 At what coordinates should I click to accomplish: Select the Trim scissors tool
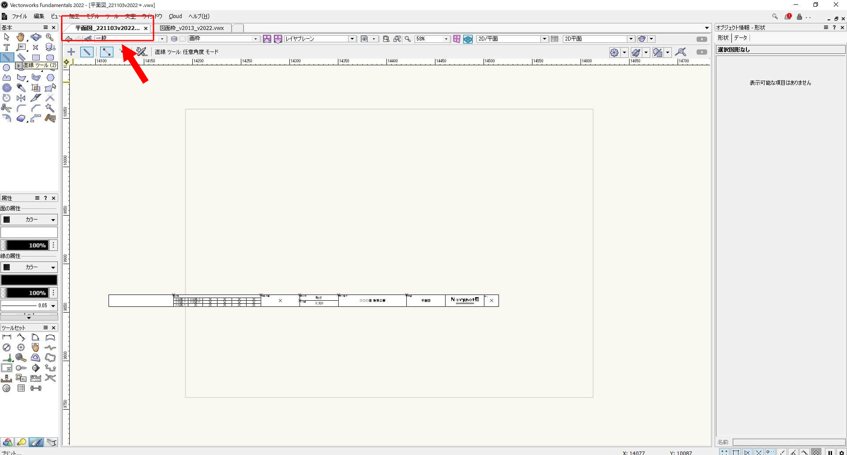pyautogui.click(x=7, y=108)
